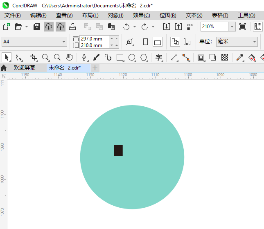
Task: Select the Transparency checkerboard tool
Action: pos(225,58)
